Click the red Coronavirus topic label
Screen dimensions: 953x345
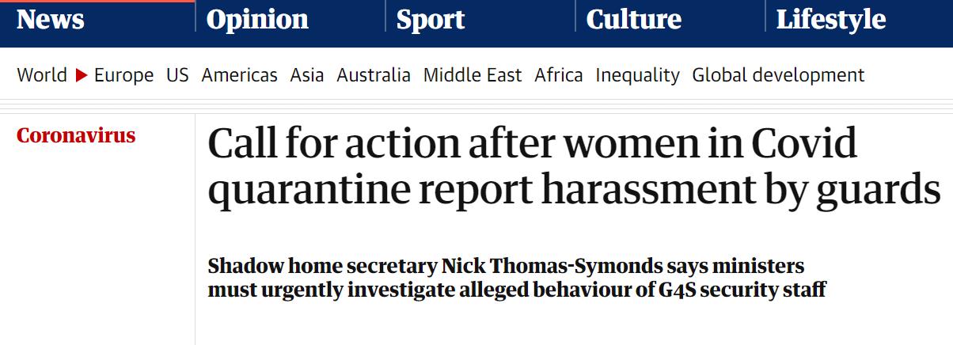(76, 135)
